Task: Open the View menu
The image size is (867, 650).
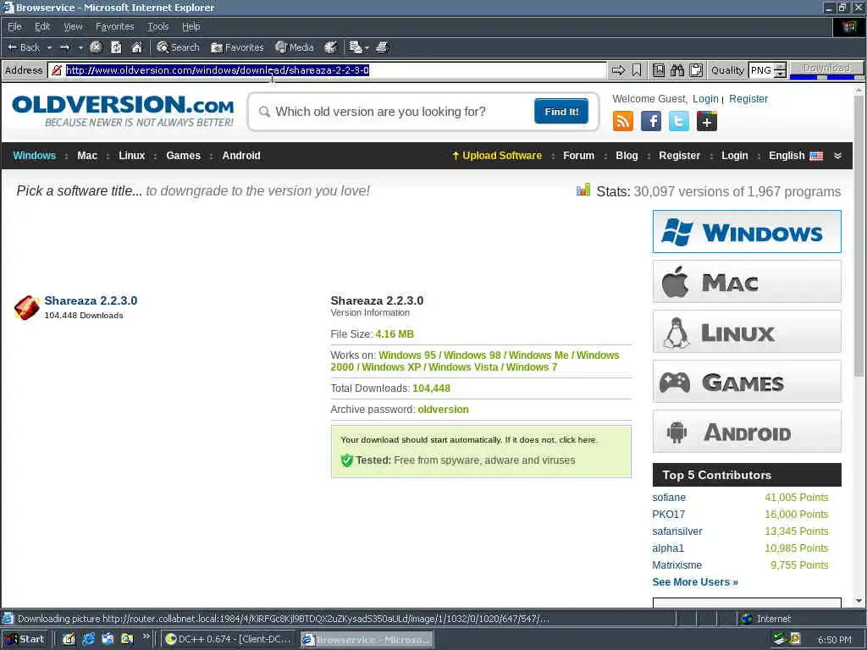Action: 73,26
